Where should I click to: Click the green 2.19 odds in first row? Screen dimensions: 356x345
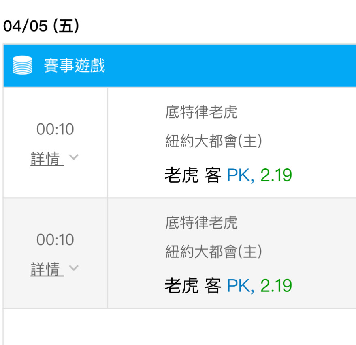[276, 175]
